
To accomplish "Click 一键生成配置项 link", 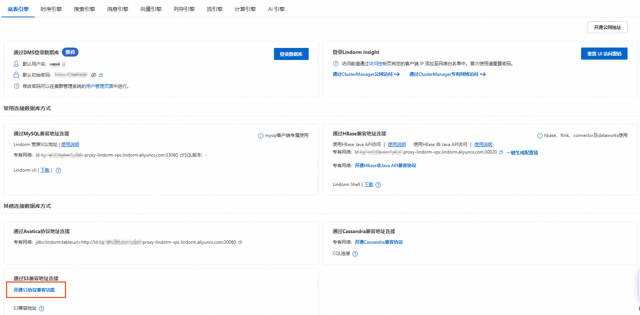I will click(x=522, y=153).
